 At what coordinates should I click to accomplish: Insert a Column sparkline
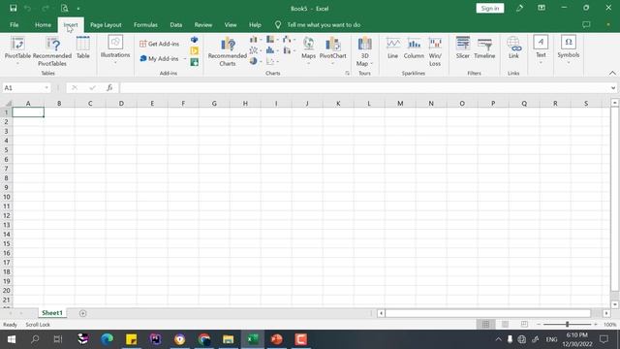click(x=414, y=48)
